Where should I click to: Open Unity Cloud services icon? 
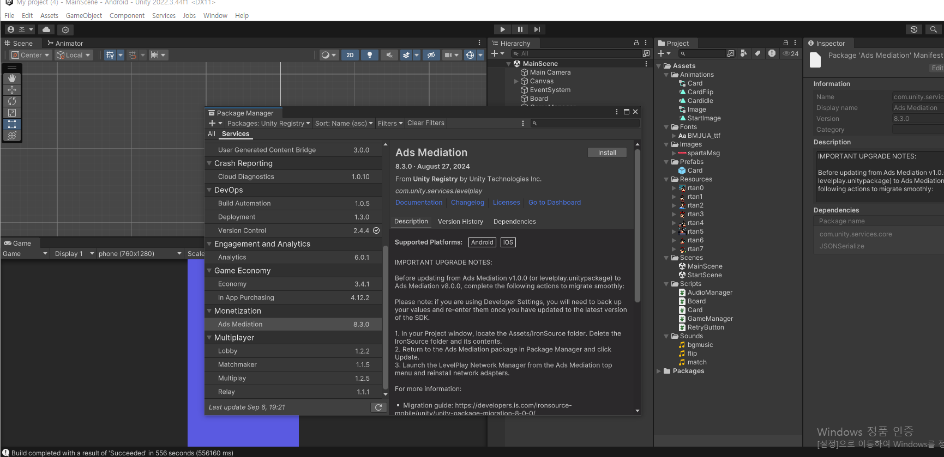point(46,29)
